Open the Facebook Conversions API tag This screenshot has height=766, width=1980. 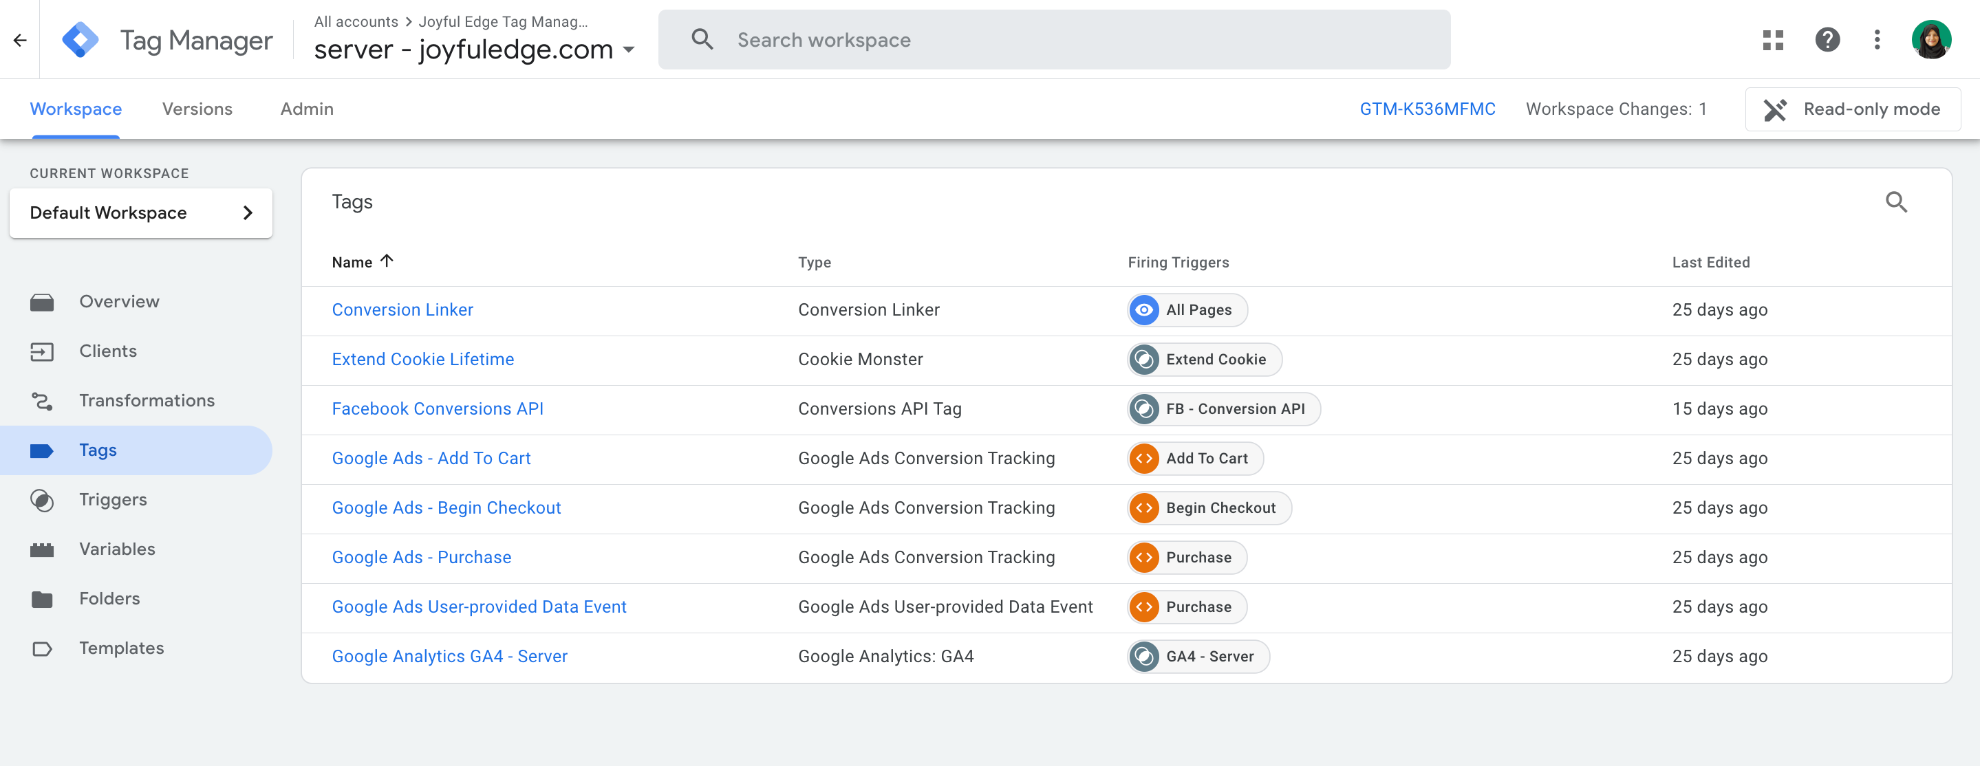point(438,410)
